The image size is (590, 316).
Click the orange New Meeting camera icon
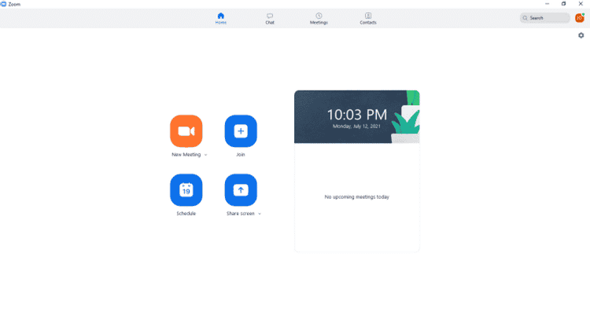pos(186,131)
